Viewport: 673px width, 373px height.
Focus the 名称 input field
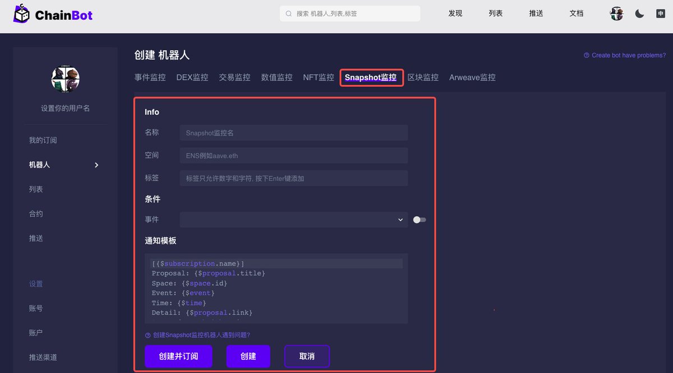[x=294, y=133]
